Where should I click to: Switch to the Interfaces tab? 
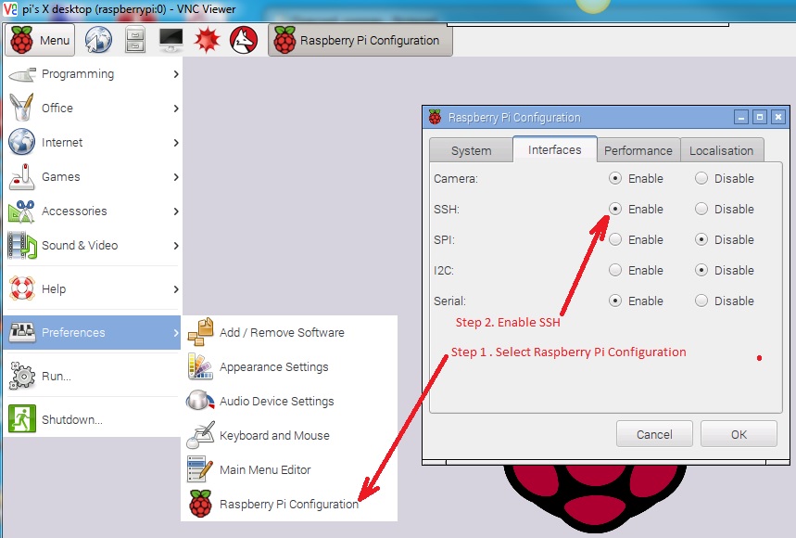click(554, 149)
